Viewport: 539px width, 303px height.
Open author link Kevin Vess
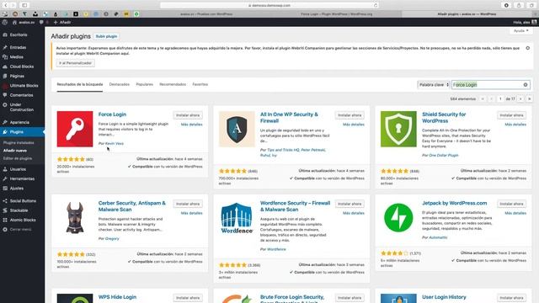pos(115,143)
